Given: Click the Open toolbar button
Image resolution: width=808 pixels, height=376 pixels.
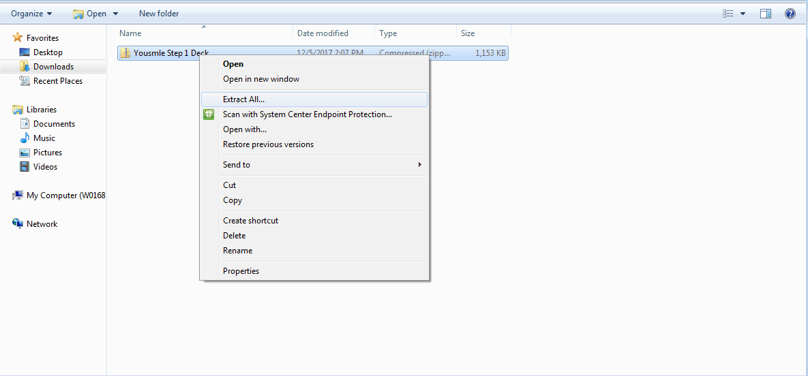Looking at the screenshot, I should [x=90, y=14].
